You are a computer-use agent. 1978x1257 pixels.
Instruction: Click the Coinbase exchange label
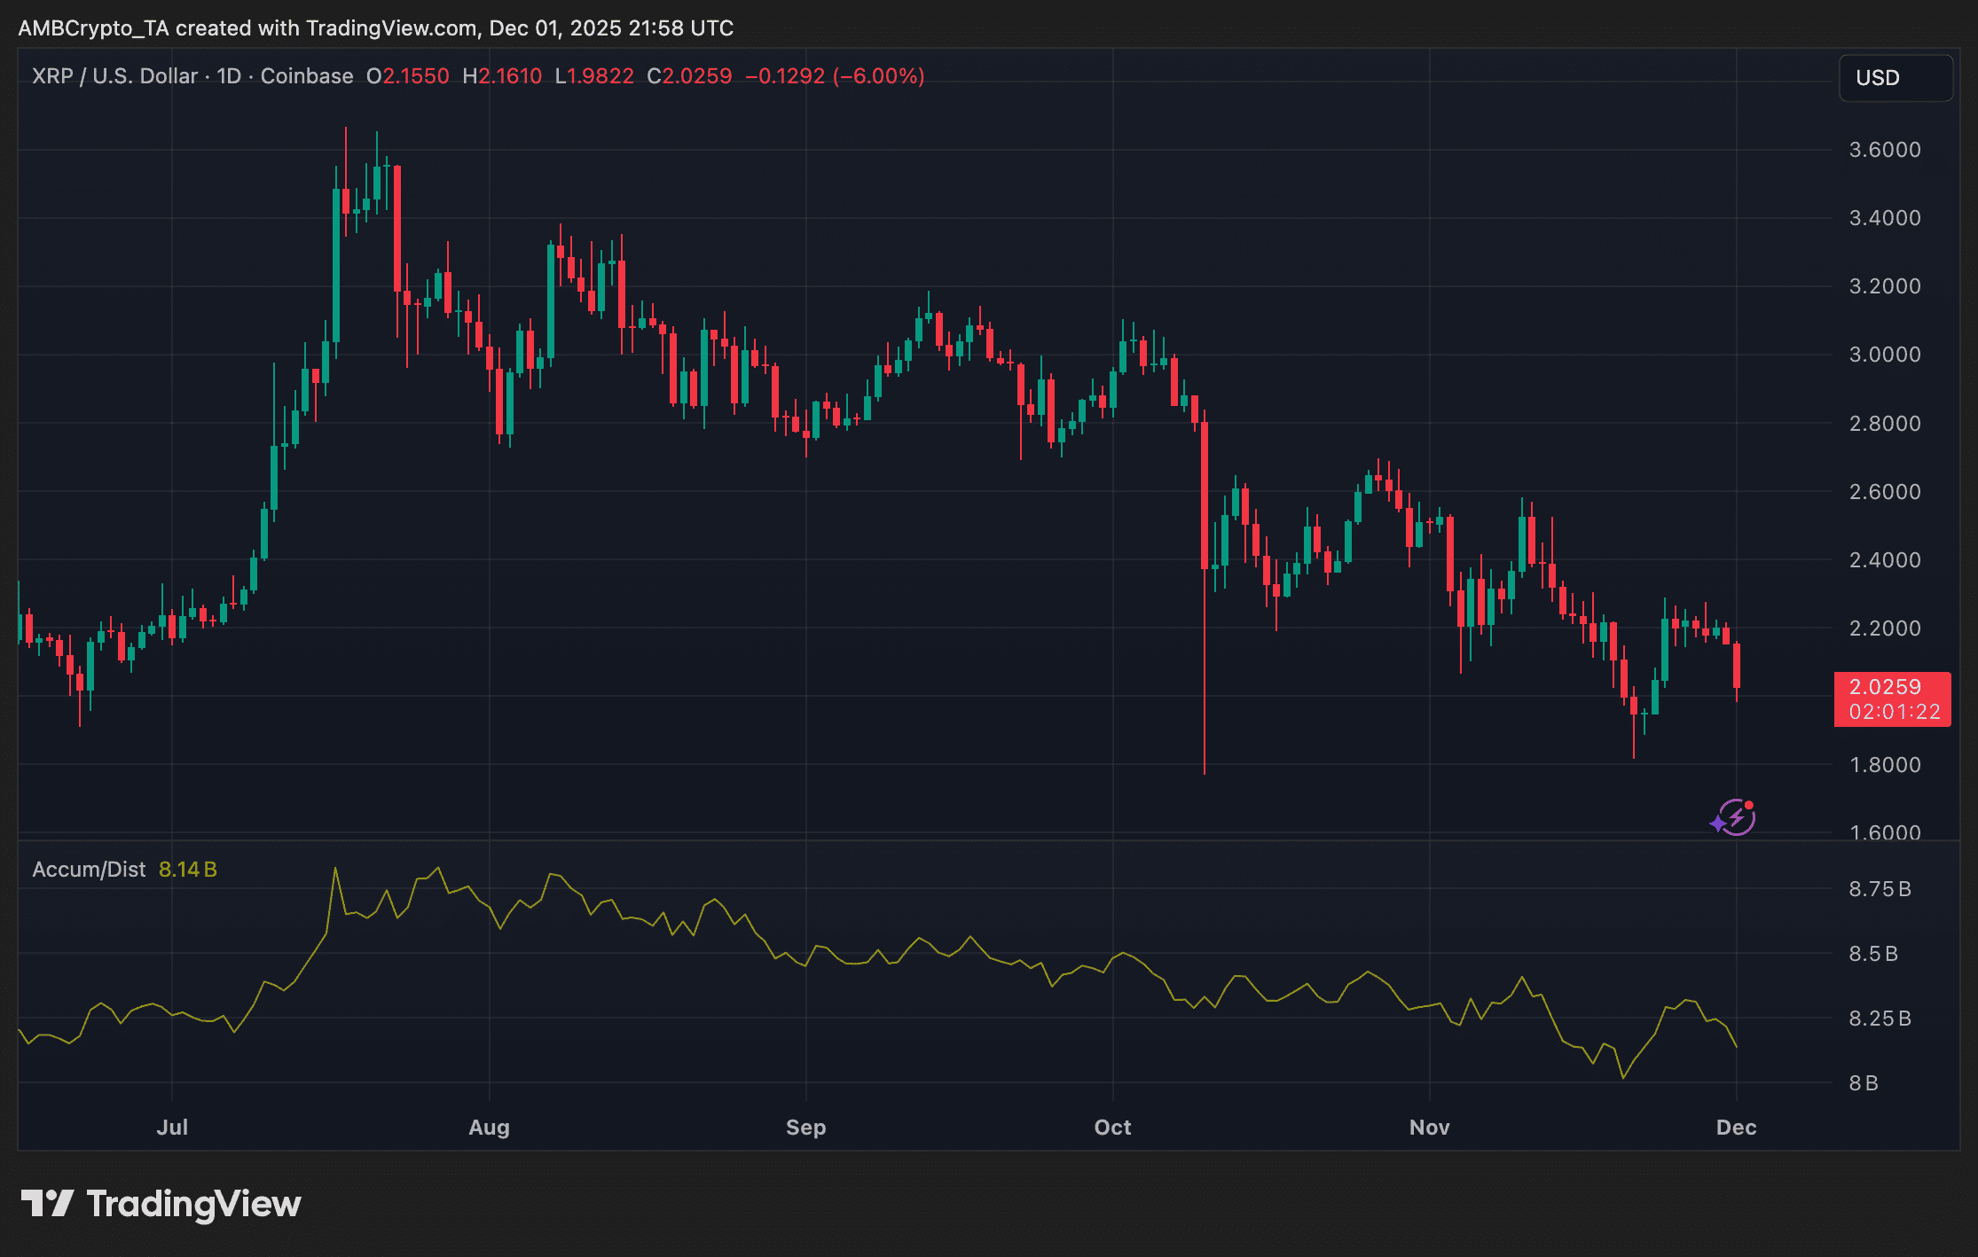pyautogui.click(x=306, y=76)
